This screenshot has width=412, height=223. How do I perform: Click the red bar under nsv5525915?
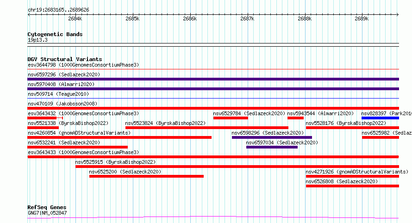[237, 167]
